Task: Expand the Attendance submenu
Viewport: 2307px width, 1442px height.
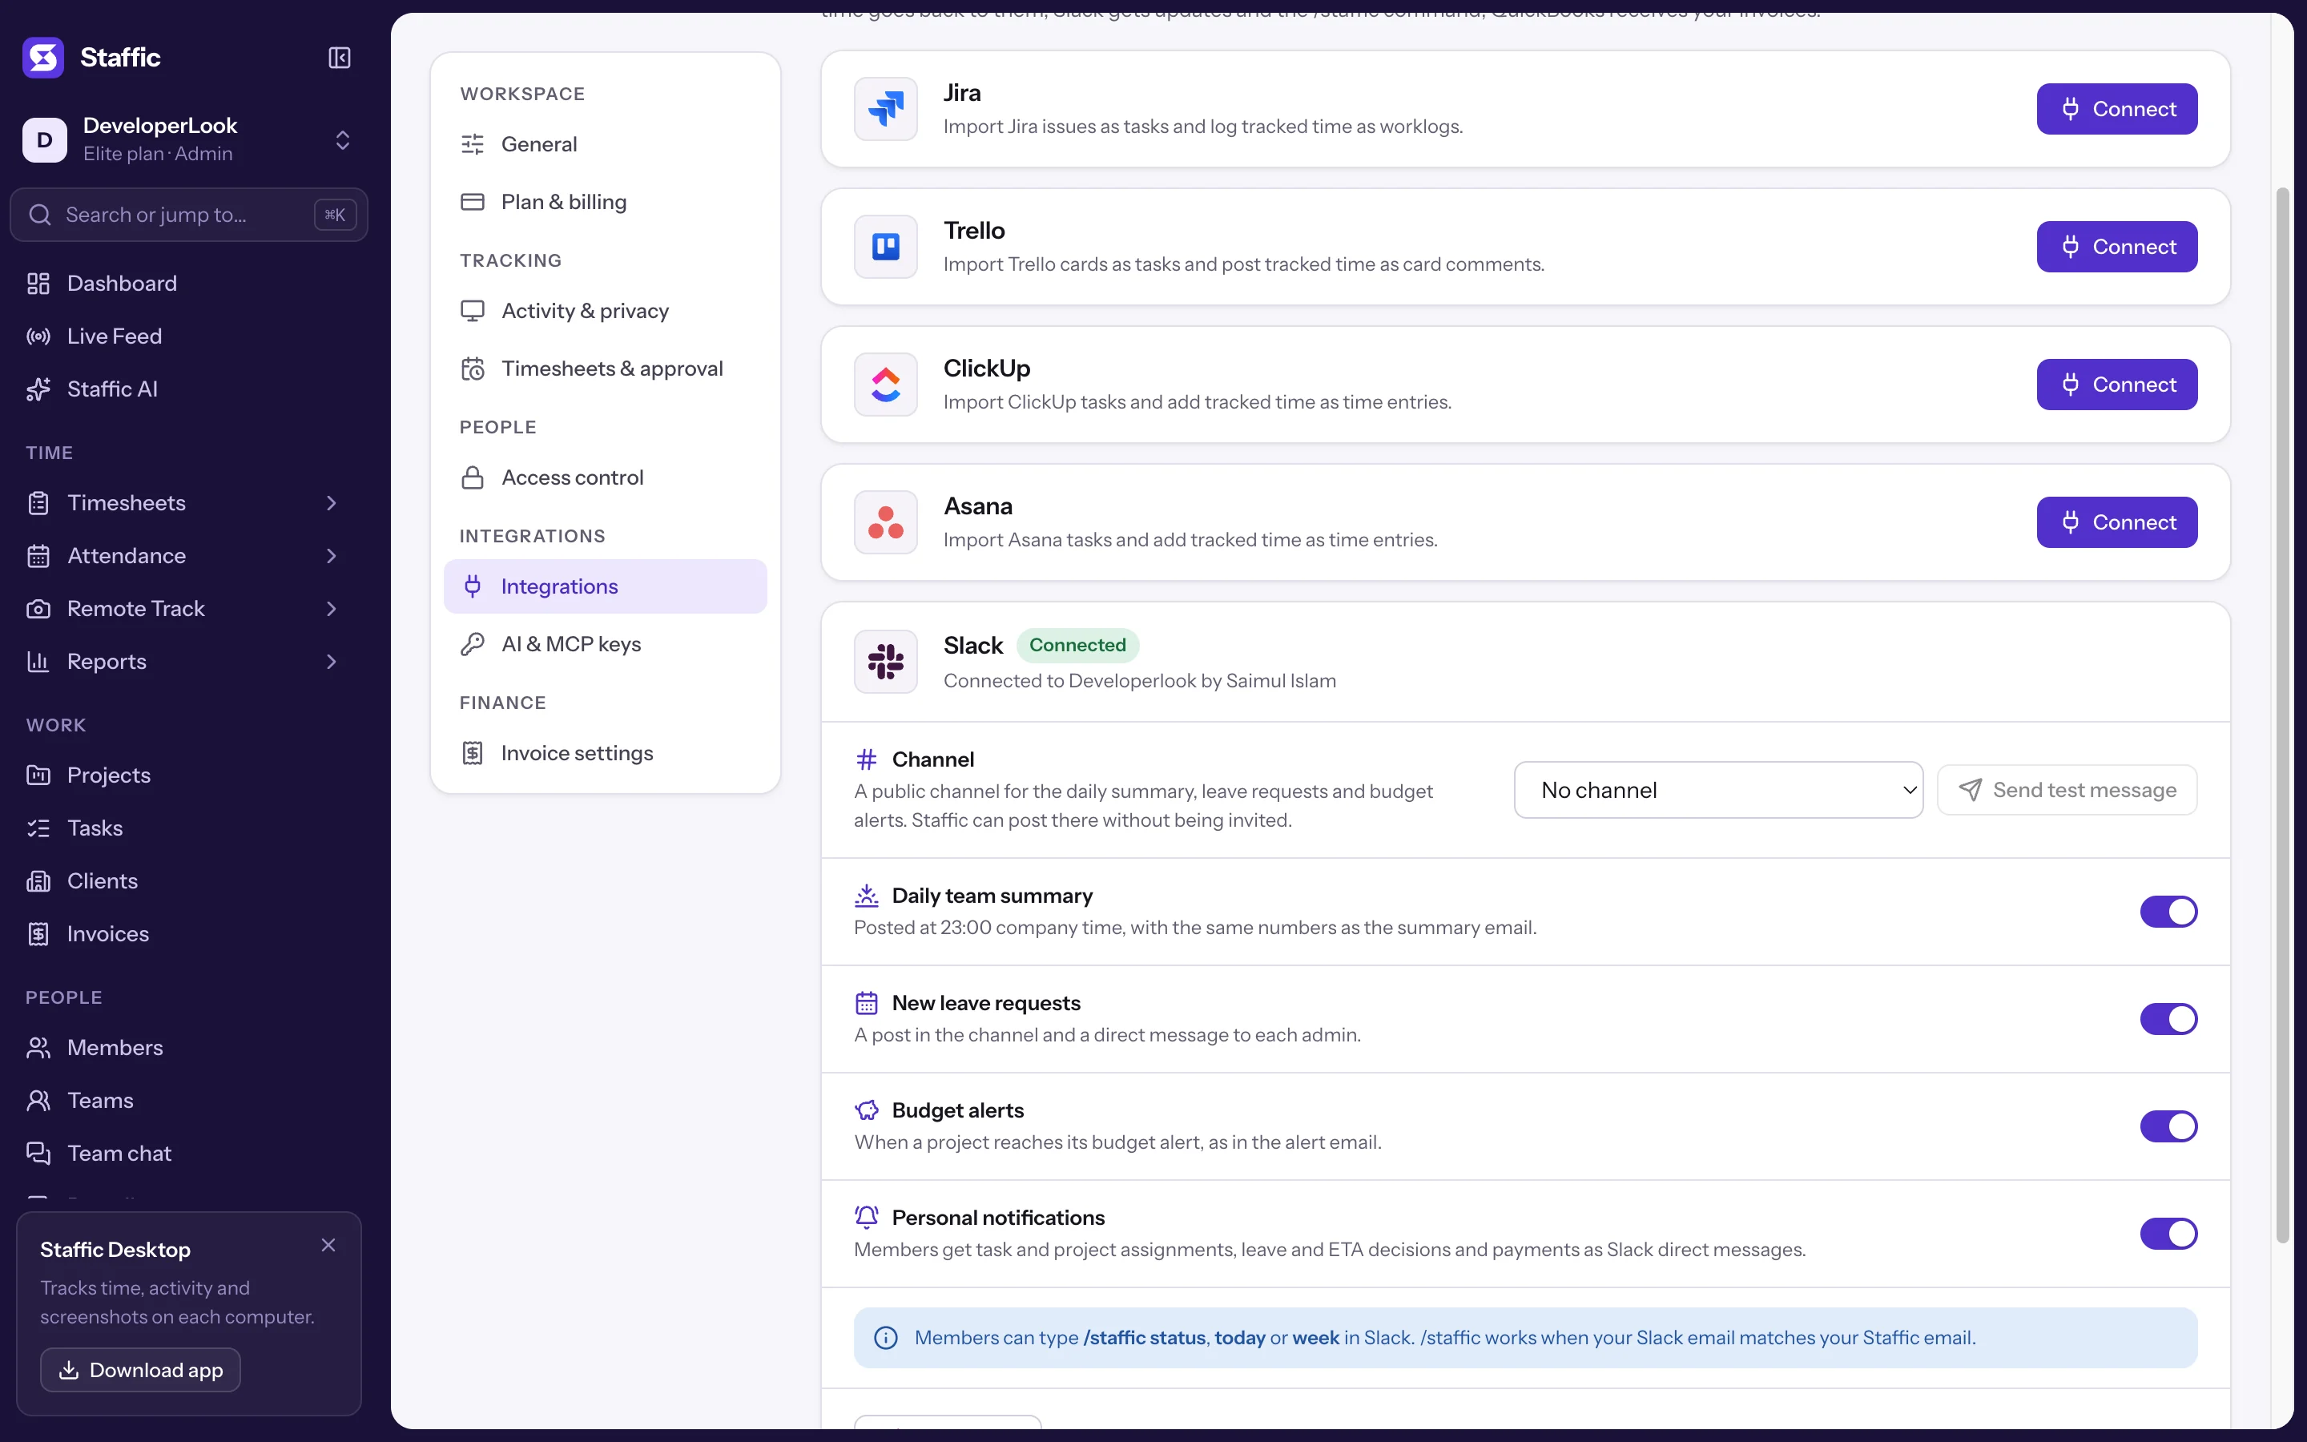Action: coord(331,556)
